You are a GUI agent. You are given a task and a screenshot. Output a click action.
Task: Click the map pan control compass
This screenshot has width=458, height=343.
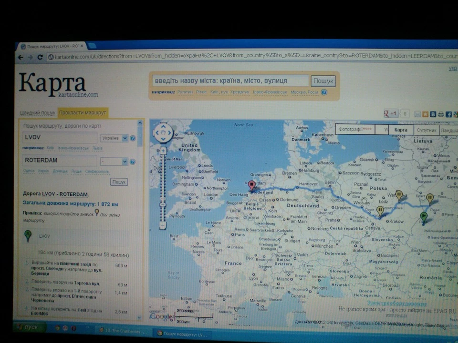[x=163, y=133]
